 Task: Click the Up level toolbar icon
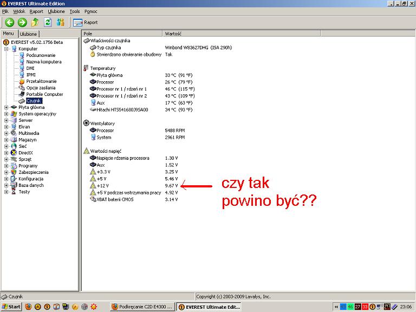click(x=35, y=22)
